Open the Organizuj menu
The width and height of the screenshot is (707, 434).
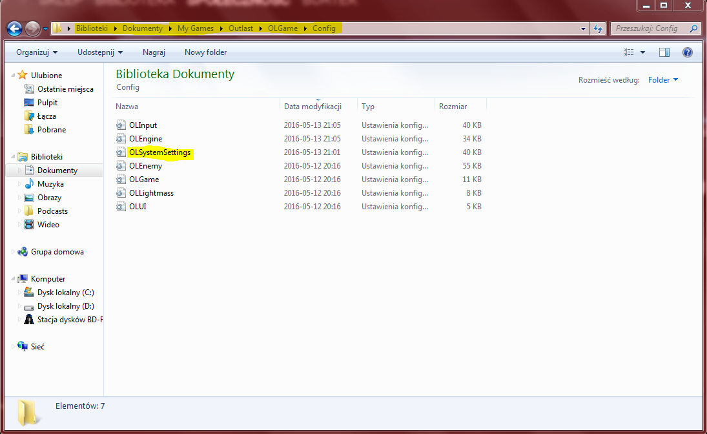pos(37,52)
